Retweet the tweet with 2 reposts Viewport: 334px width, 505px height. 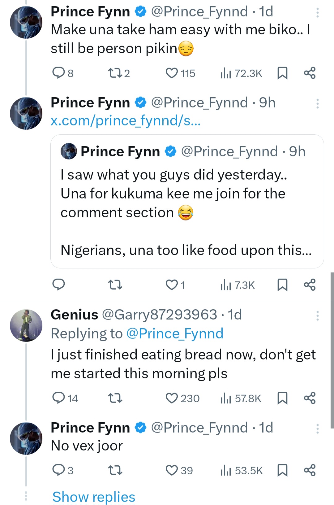tap(115, 73)
